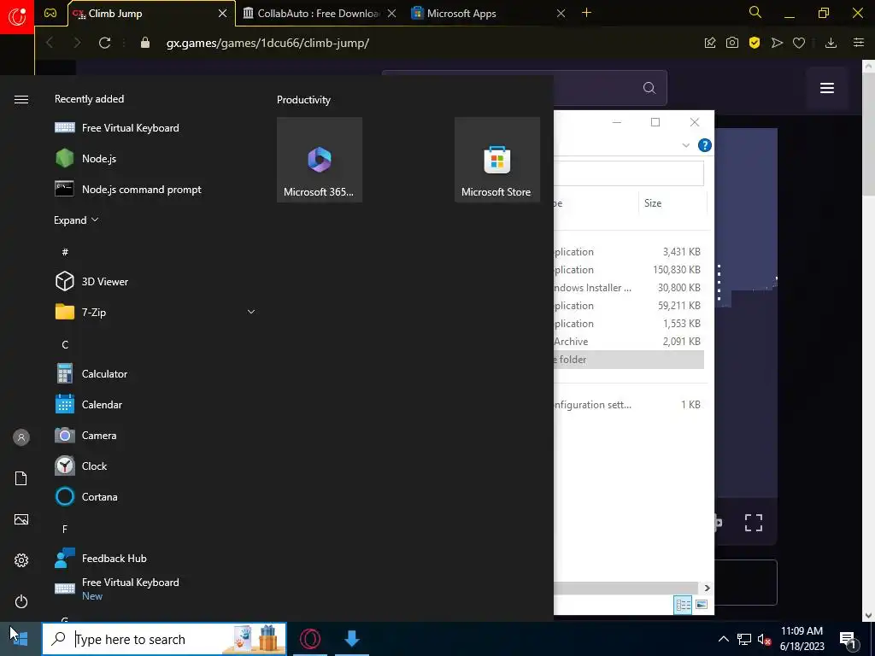Open the Calendar app
This screenshot has width=875, height=656.
154,404
